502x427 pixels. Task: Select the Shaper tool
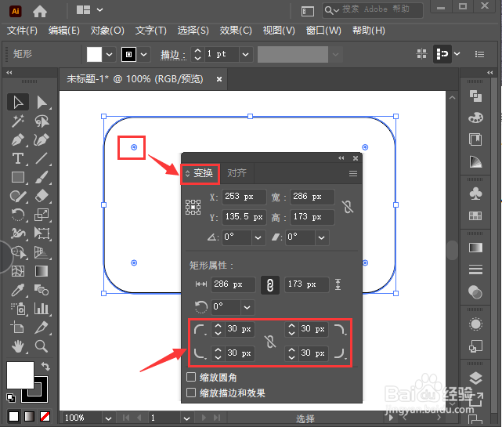click(18, 196)
